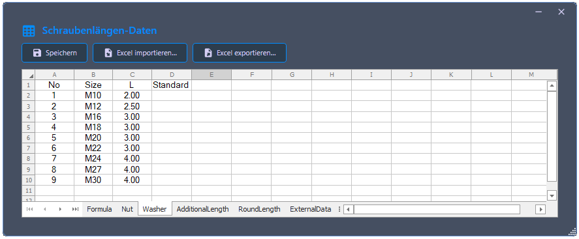
Task: Select column D header
Action: (x=172, y=75)
